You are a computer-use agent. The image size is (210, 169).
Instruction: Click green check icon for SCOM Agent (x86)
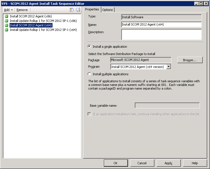coord(6,16)
